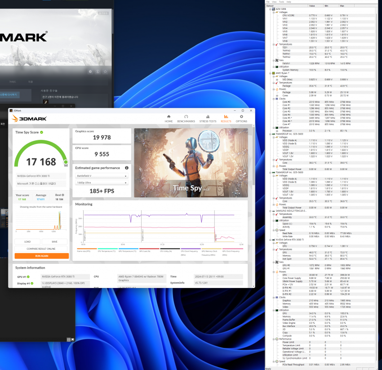The width and height of the screenshot is (382, 370).
Task: Open the Help menu in the monitor window
Action: tap(289, 2)
